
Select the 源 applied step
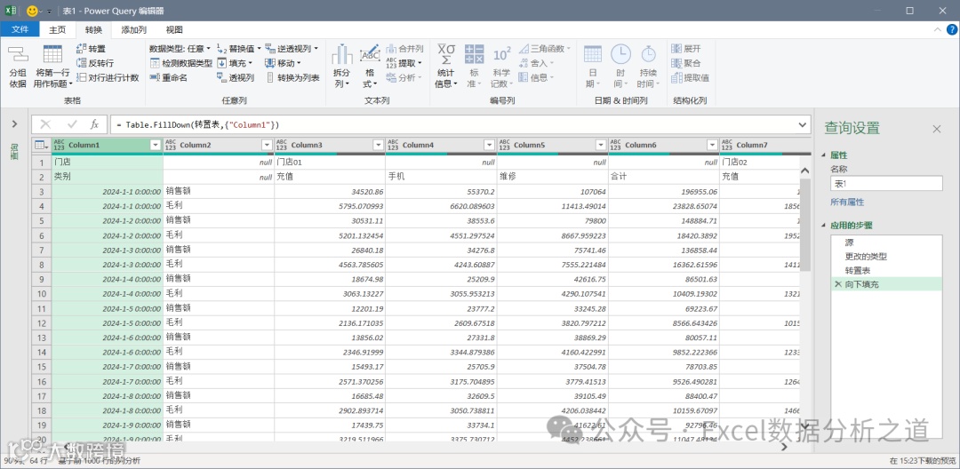click(x=886, y=242)
